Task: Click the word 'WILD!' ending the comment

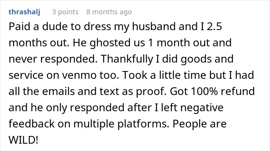Action: 24,140
